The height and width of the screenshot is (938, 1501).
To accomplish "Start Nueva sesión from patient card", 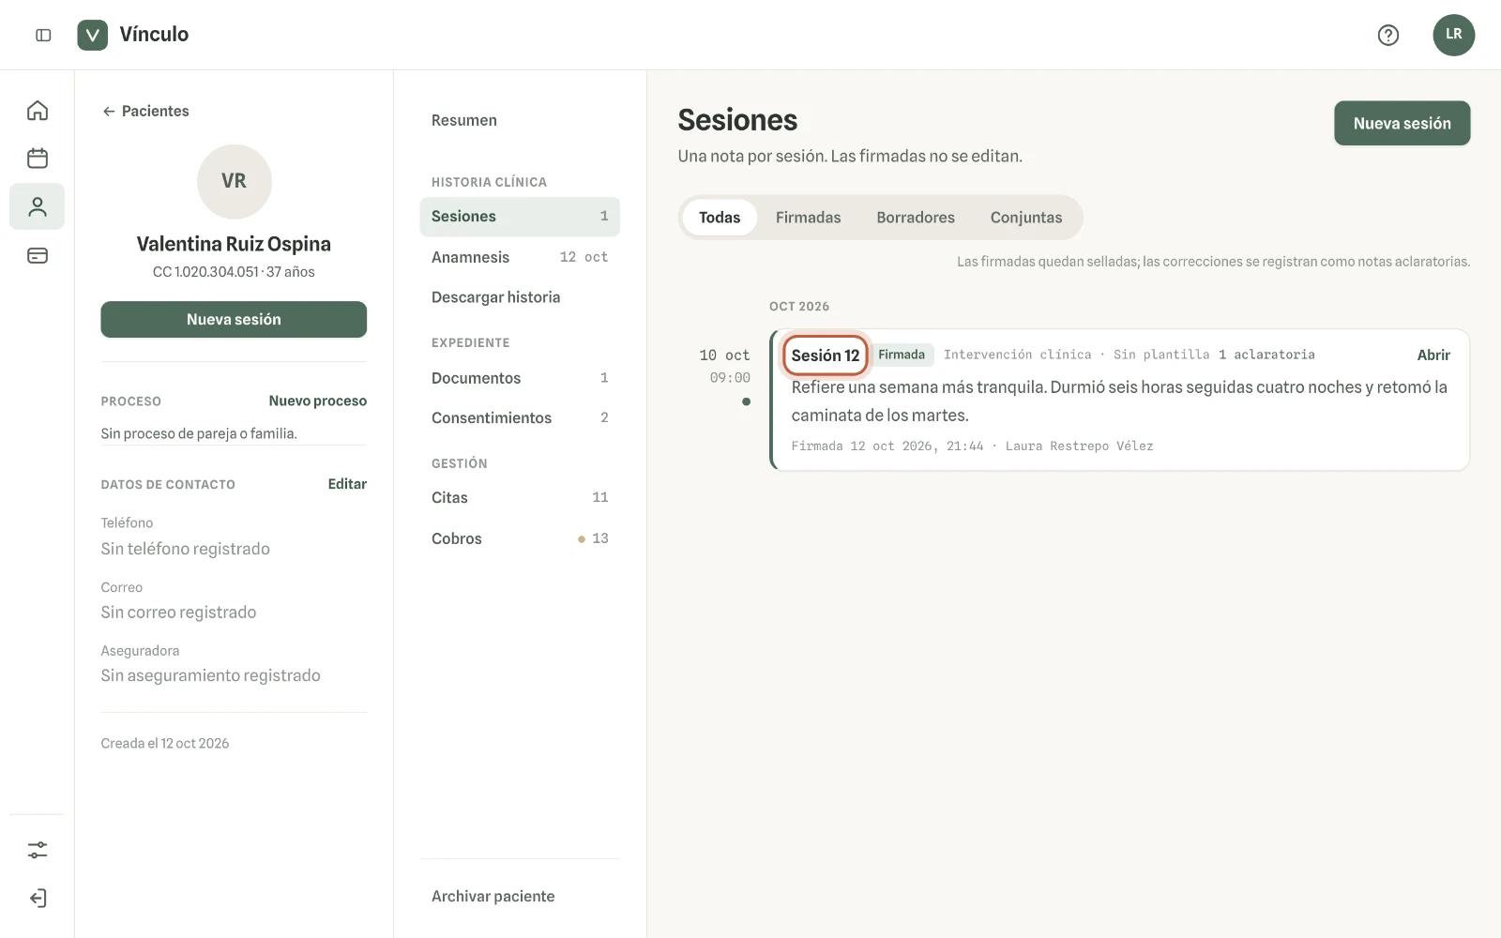I will click(x=234, y=319).
